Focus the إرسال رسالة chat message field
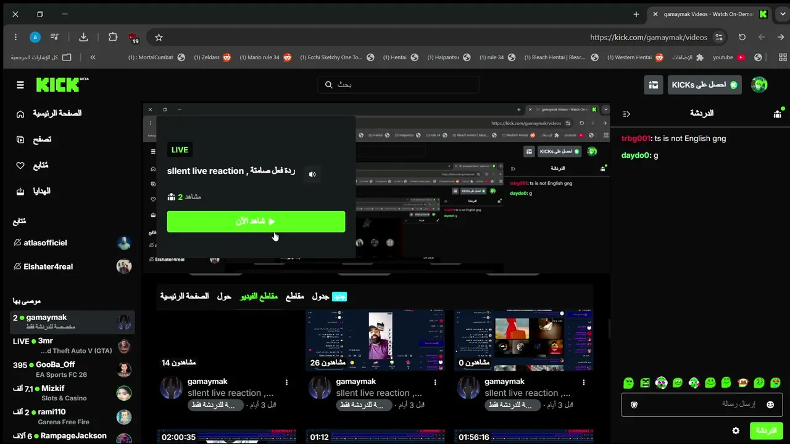790x444 pixels. click(x=702, y=405)
